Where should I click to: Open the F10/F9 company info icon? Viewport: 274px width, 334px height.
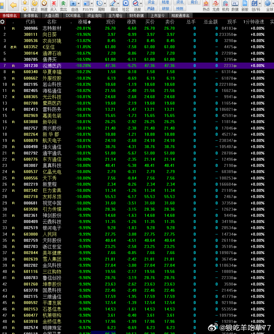86,6
